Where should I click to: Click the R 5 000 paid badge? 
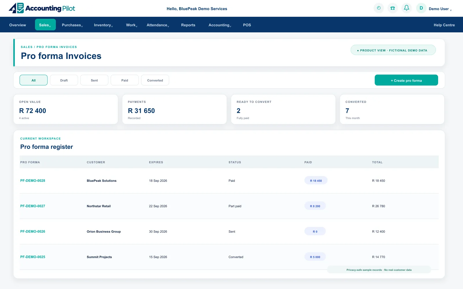tap(315, 257)
